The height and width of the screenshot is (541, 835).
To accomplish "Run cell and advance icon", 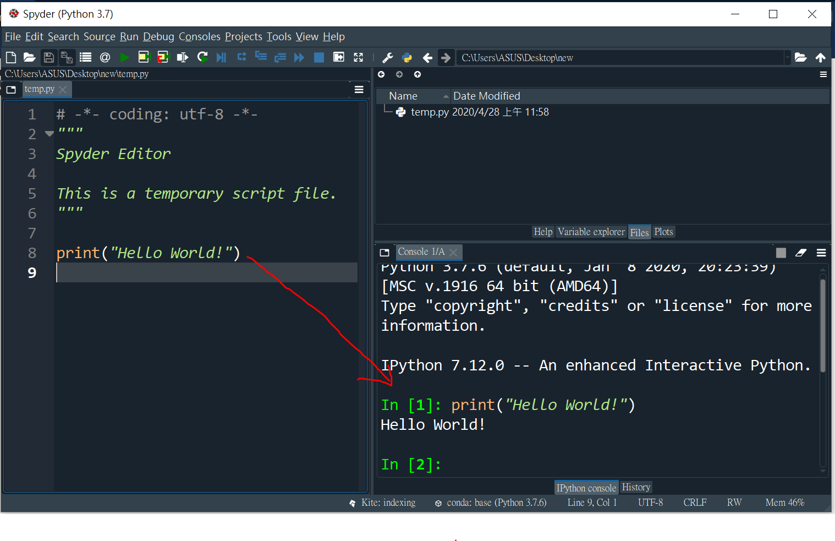I will (x=164, y=57).
